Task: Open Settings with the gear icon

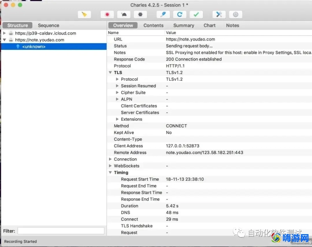Action: 236,14
